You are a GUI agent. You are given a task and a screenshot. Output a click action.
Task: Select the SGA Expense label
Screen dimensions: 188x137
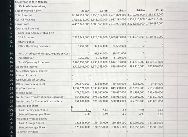[26, 37]
